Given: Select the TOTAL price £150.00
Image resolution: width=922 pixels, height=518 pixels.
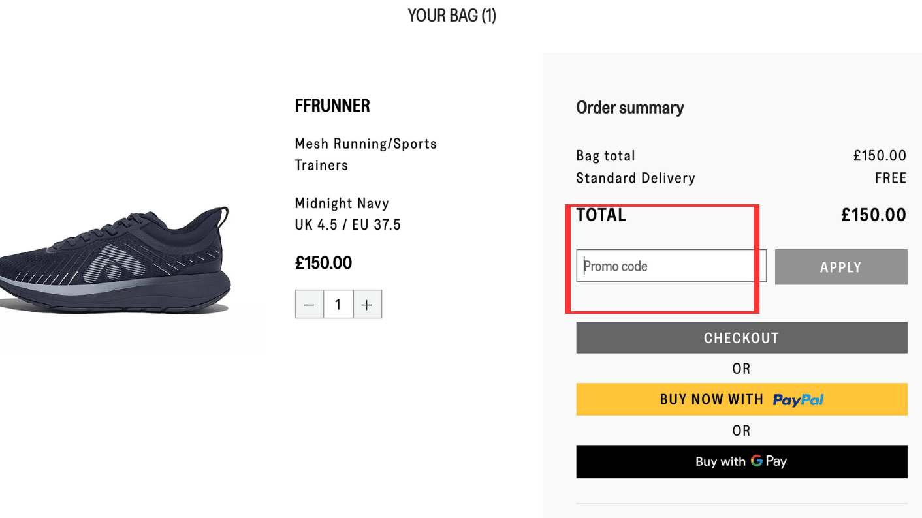Looking at the screenshot, I should click(x=873, y=214).
